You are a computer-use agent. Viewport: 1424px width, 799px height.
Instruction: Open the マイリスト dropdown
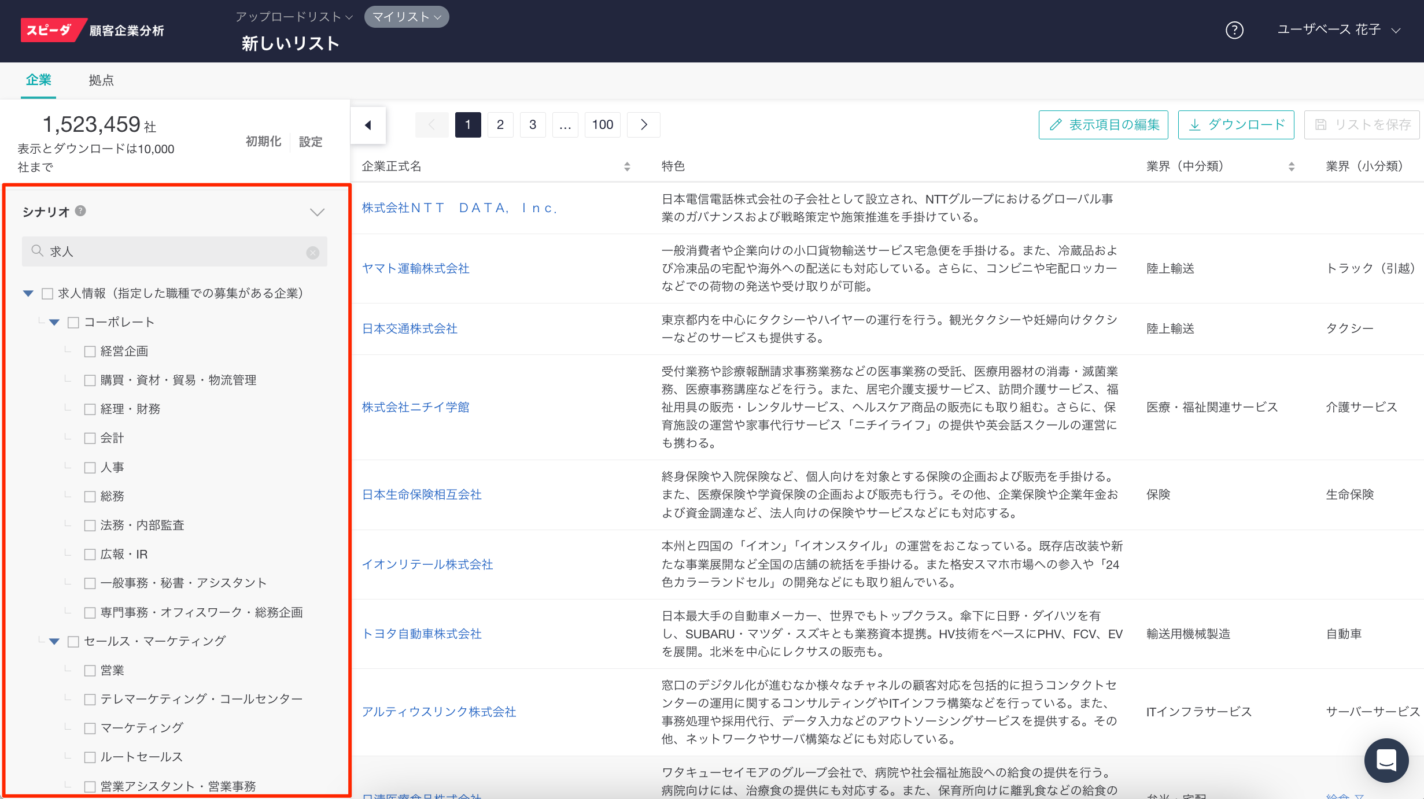tap(407, 17)
